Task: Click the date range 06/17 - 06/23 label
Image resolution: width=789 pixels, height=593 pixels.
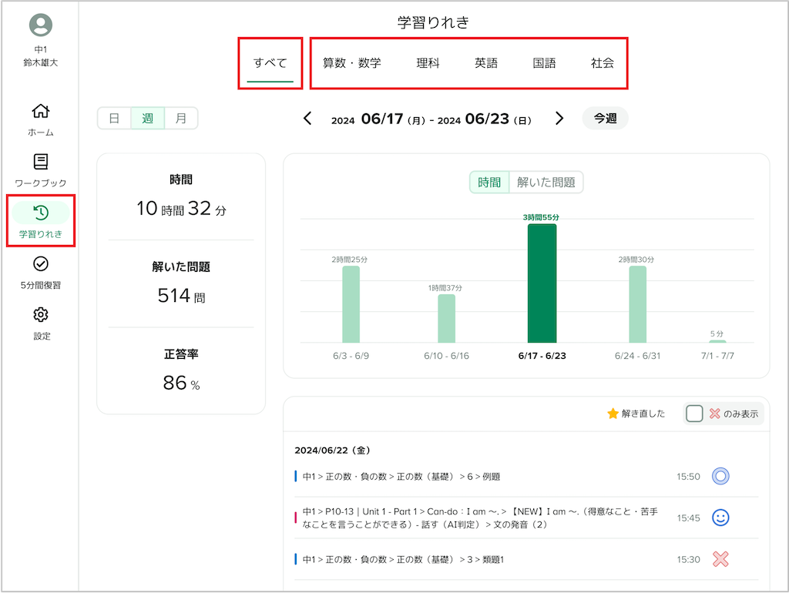Action: coord(431,119)
